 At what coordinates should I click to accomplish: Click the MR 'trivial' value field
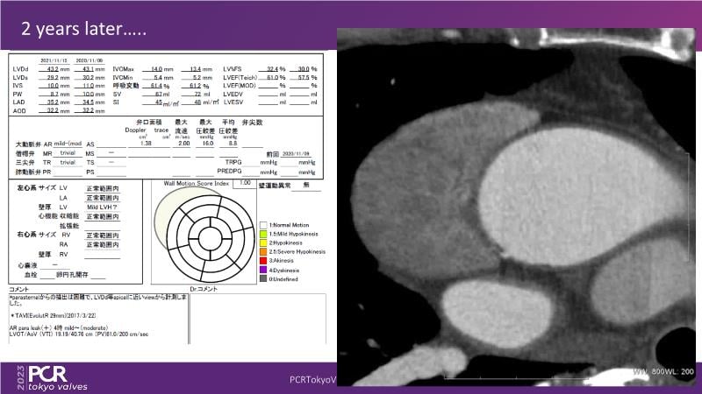click(x=68, y=151)
